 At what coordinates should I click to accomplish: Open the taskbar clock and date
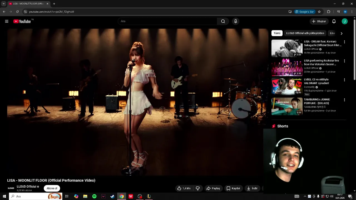(x=340, y=196)
